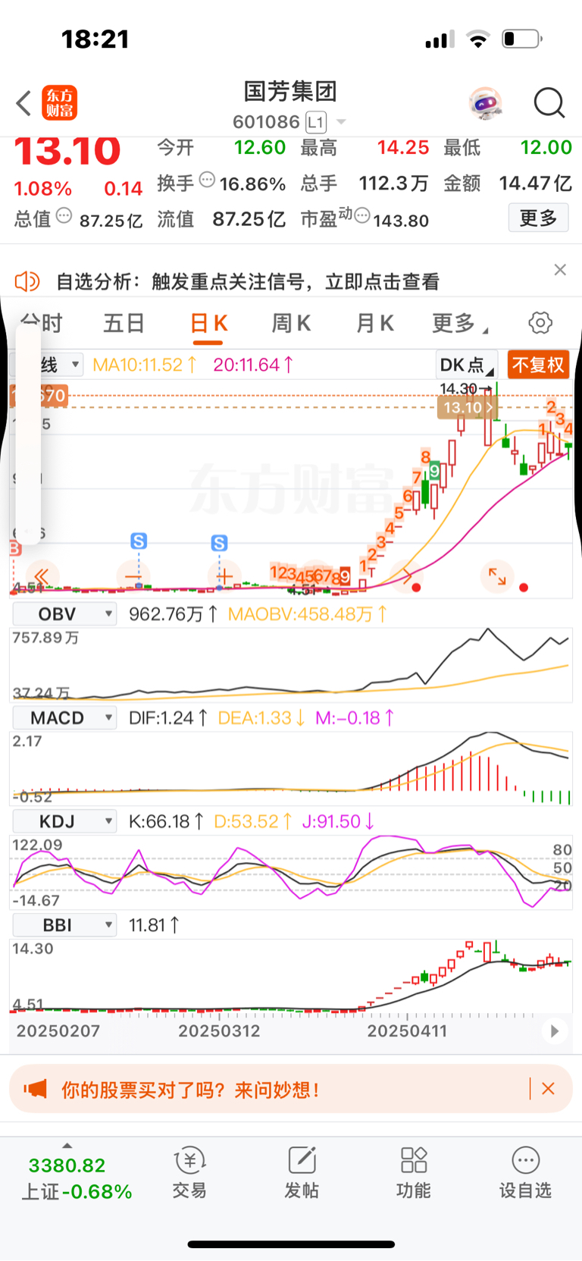Open the 自选分析 signal notification link

[248, 282]
